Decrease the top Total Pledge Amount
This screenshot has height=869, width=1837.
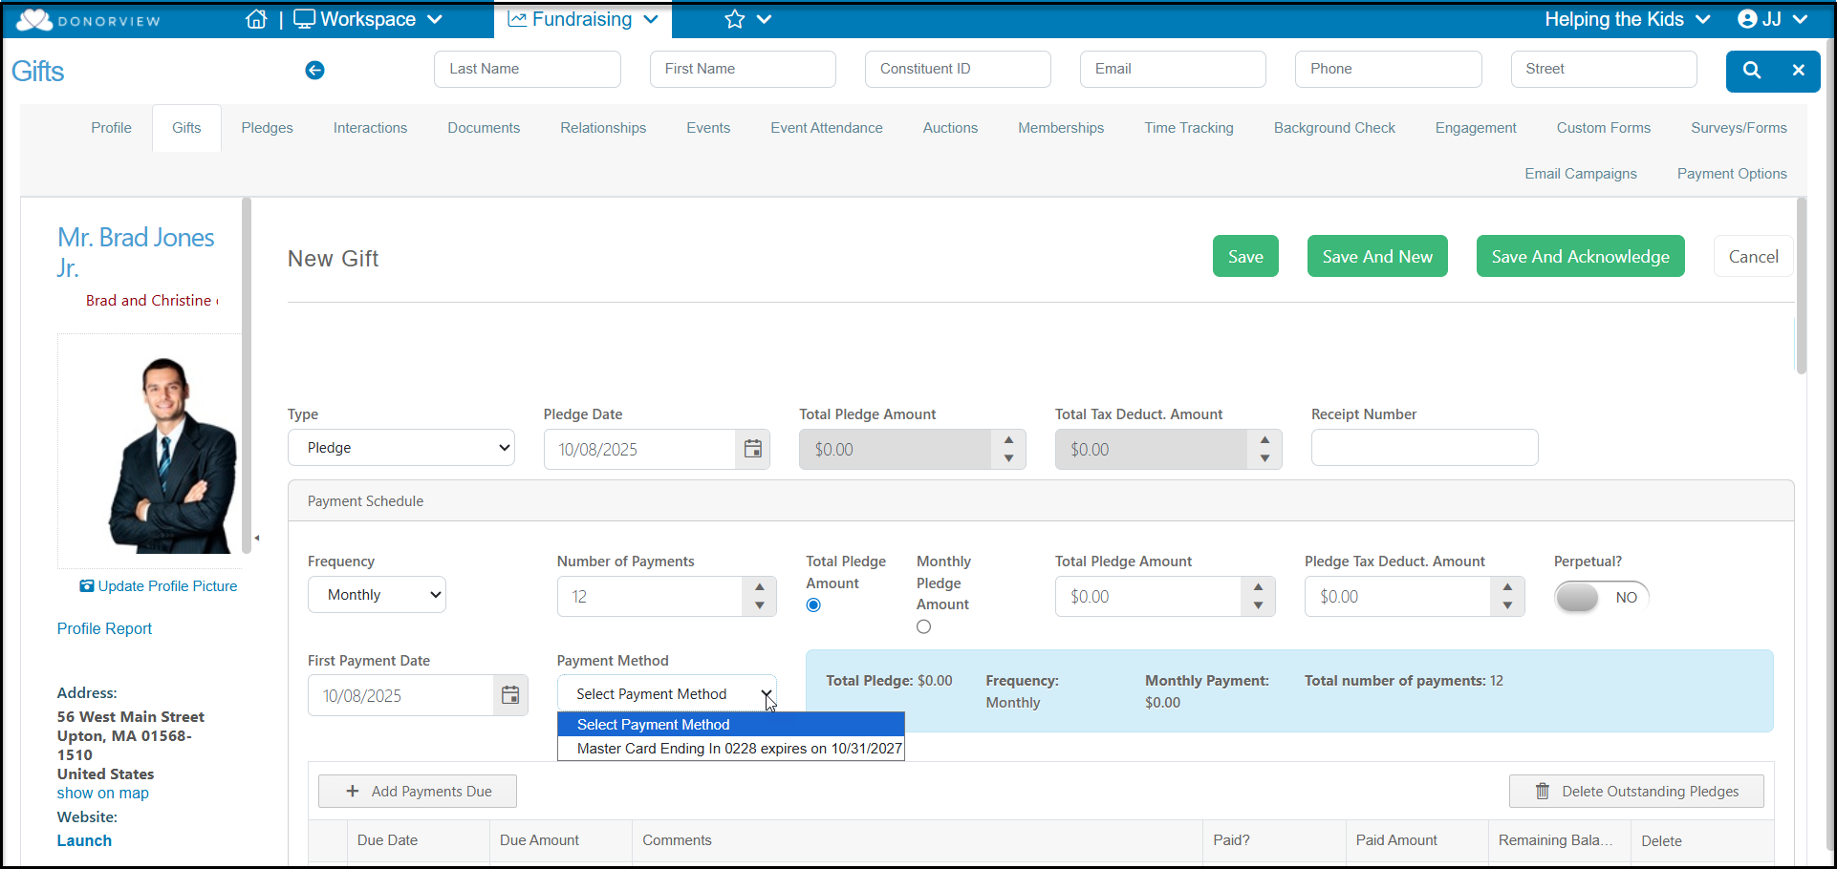point(1008,458)
